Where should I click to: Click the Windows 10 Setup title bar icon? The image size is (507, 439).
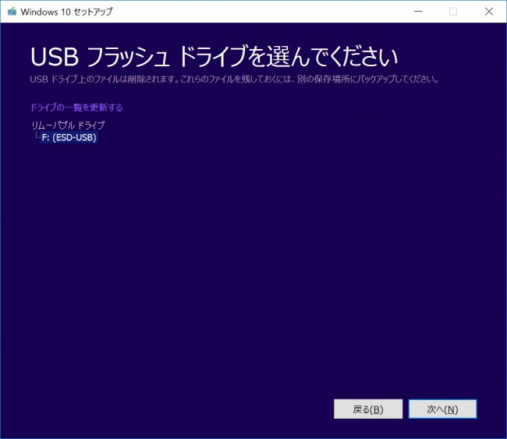pyautogui.click(x=12, y=12)
